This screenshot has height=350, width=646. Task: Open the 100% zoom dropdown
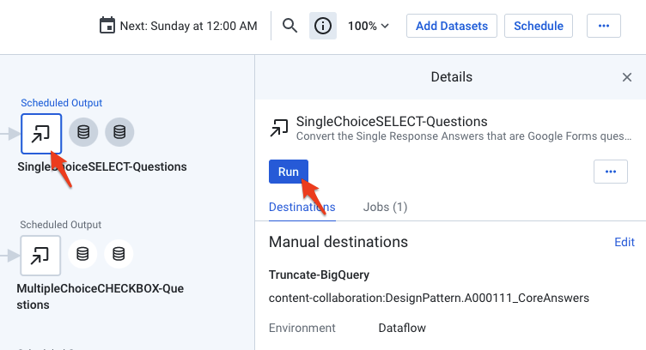click(369, 26)
